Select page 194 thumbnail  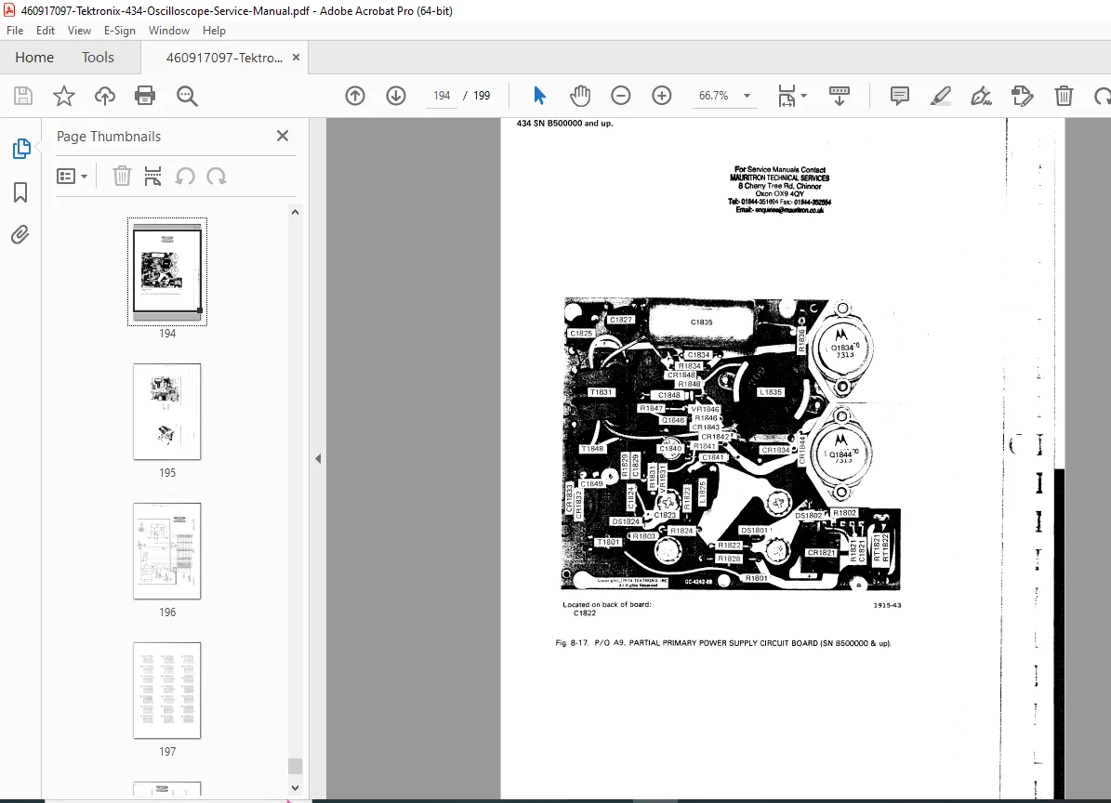click(167, 271)
